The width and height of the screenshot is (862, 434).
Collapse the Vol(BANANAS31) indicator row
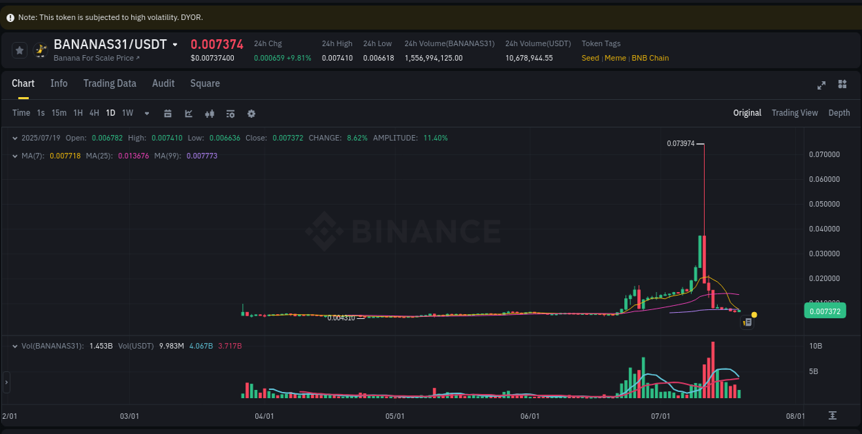click(17, 346)
